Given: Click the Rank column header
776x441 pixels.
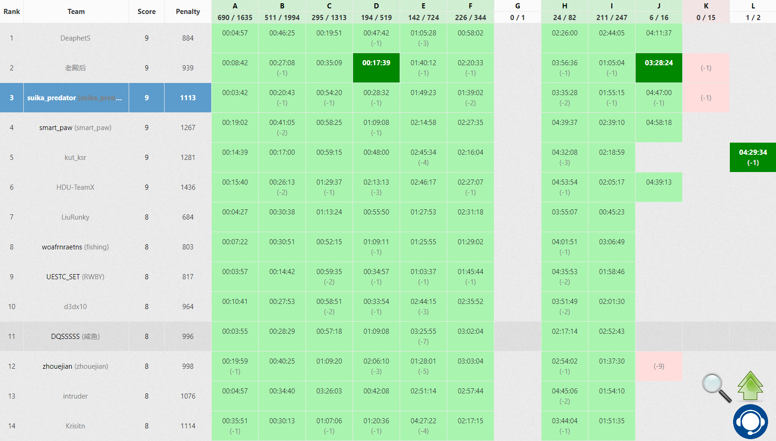Looking at the screenshot, I should [12, 12].
